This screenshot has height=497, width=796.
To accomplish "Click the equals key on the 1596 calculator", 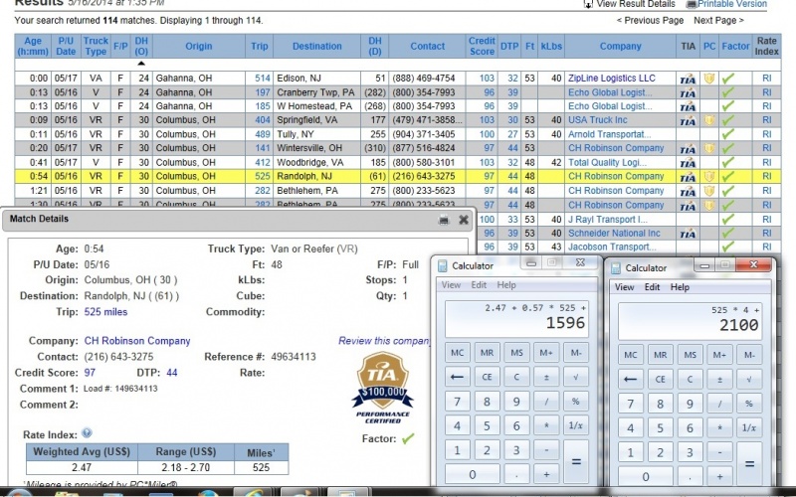I will tap(576, 461).
